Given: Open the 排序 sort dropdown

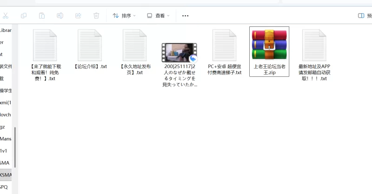Looking at the screenshot, I should coord(124,16).
